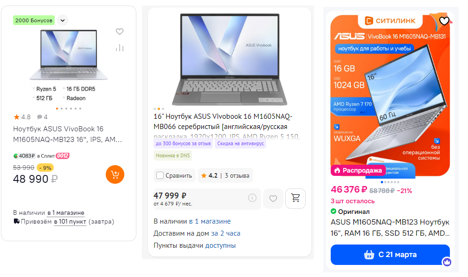The height and width of the screenshot is (277, 468).
Task: Open Split payment 4083₽ в Сплит badge
Action: [41, 156]
